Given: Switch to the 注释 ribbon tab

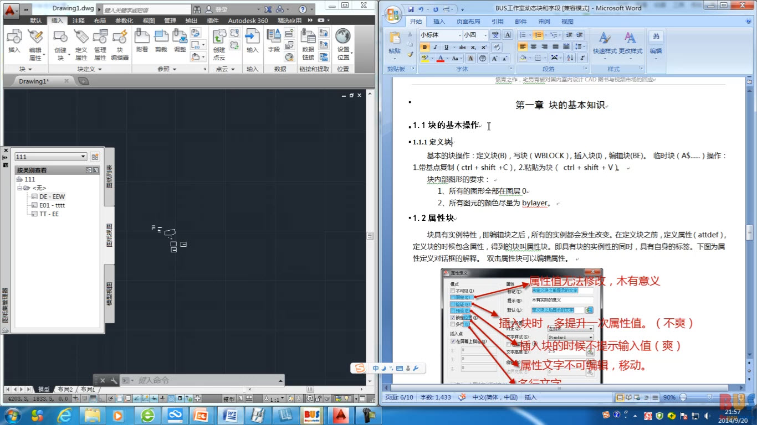Looking at the screenshot, I should pyautogui.click(x=79, y=20).
